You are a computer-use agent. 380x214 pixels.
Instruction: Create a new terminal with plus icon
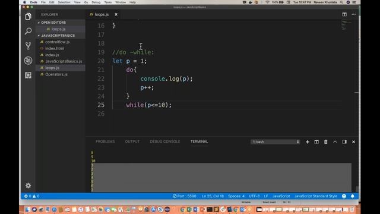(308, 141)
